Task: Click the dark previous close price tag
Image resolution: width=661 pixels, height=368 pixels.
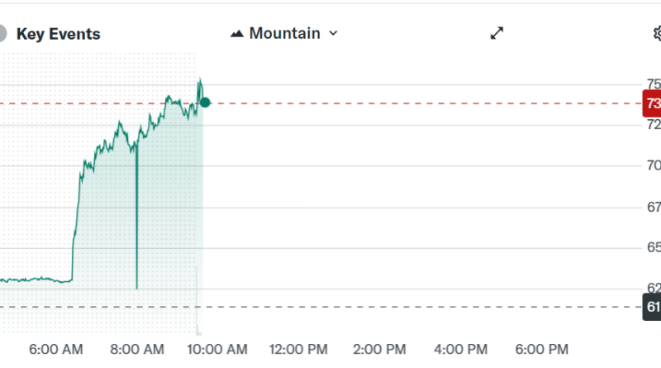Action: (652, 308)
